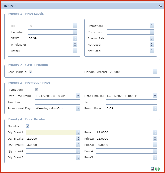Click the Price4 field
The height and width of the screenshot is (173, 165).
(x=125, y=151)
